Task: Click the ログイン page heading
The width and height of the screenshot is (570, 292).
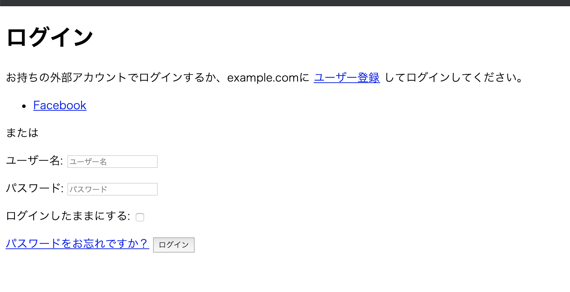Action: [50, 37]
